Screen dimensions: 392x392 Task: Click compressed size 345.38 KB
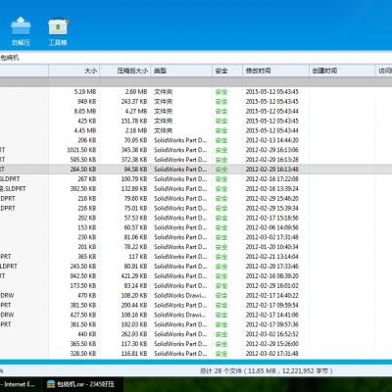(x=134, y=150)
